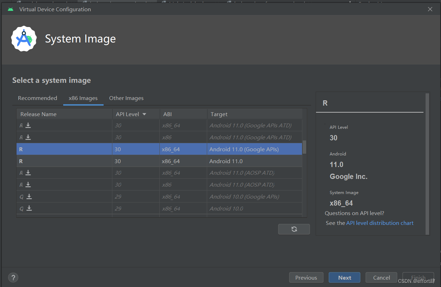This screenshot has width=441, height=287.
Task: Select the Android 11.0 (Google APIs) row
Action: point(159,149)
